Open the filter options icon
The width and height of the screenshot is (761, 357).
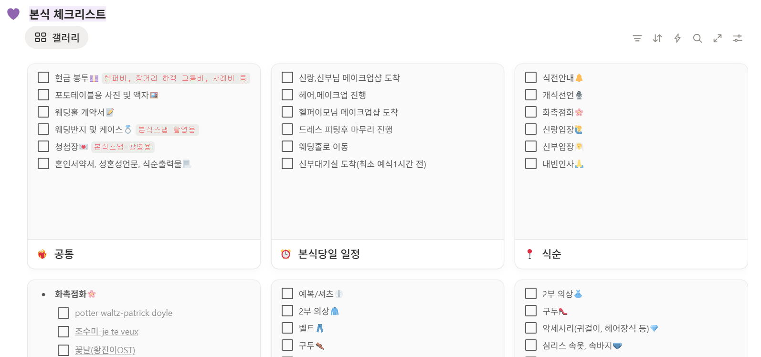pyautogui.click(x=637, y=38)
